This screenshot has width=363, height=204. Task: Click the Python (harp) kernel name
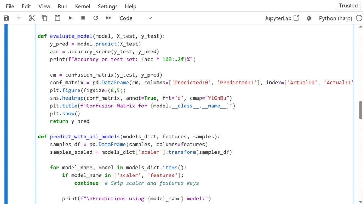(335, 18)
